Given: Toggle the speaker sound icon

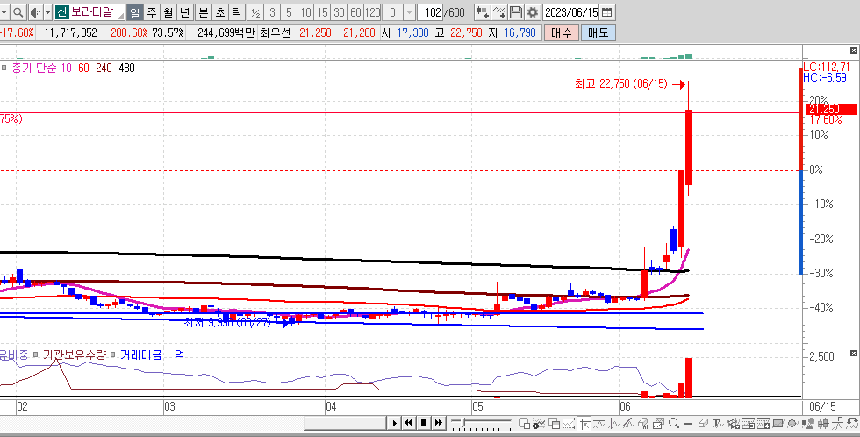Looking at the screenshot, I should [x=35, y=12].
